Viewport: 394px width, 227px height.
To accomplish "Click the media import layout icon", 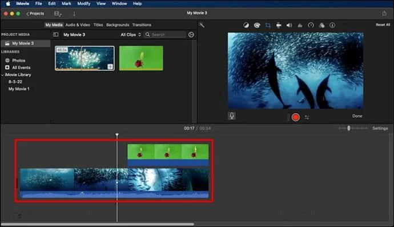I will (x=58, y=14).
